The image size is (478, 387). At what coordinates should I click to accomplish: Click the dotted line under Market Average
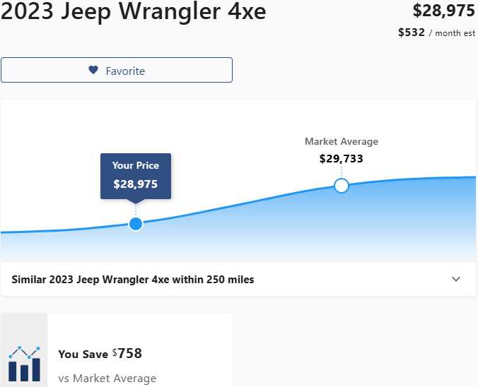click(x=342, y=172)
